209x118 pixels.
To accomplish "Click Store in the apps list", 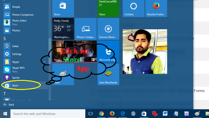I will pos(25,85).
